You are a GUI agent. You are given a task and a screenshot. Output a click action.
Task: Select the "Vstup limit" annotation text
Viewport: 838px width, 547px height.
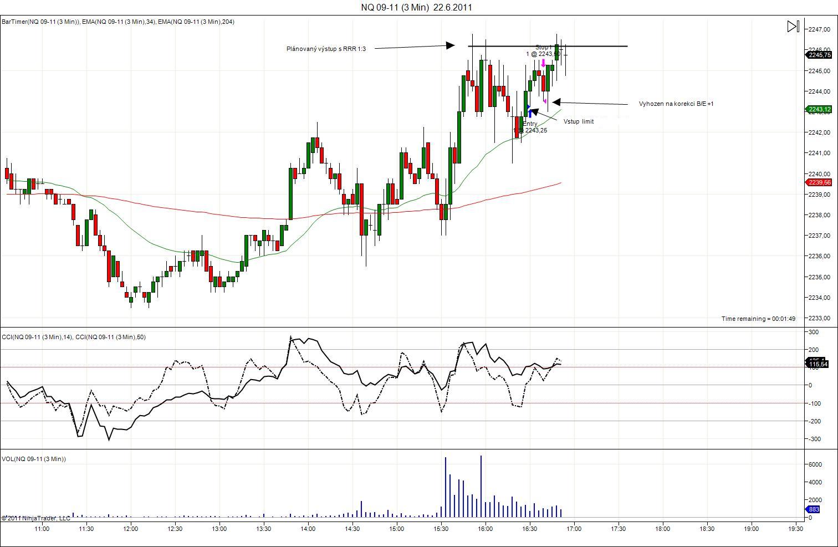tap(579, 121)
